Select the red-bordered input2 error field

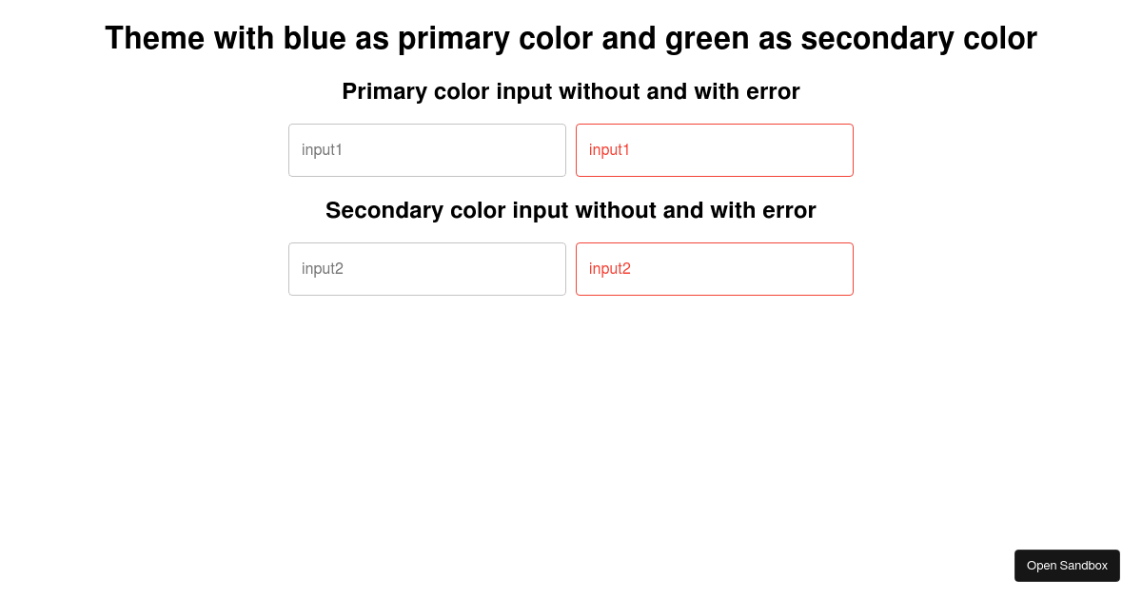(x=715, y=269)
